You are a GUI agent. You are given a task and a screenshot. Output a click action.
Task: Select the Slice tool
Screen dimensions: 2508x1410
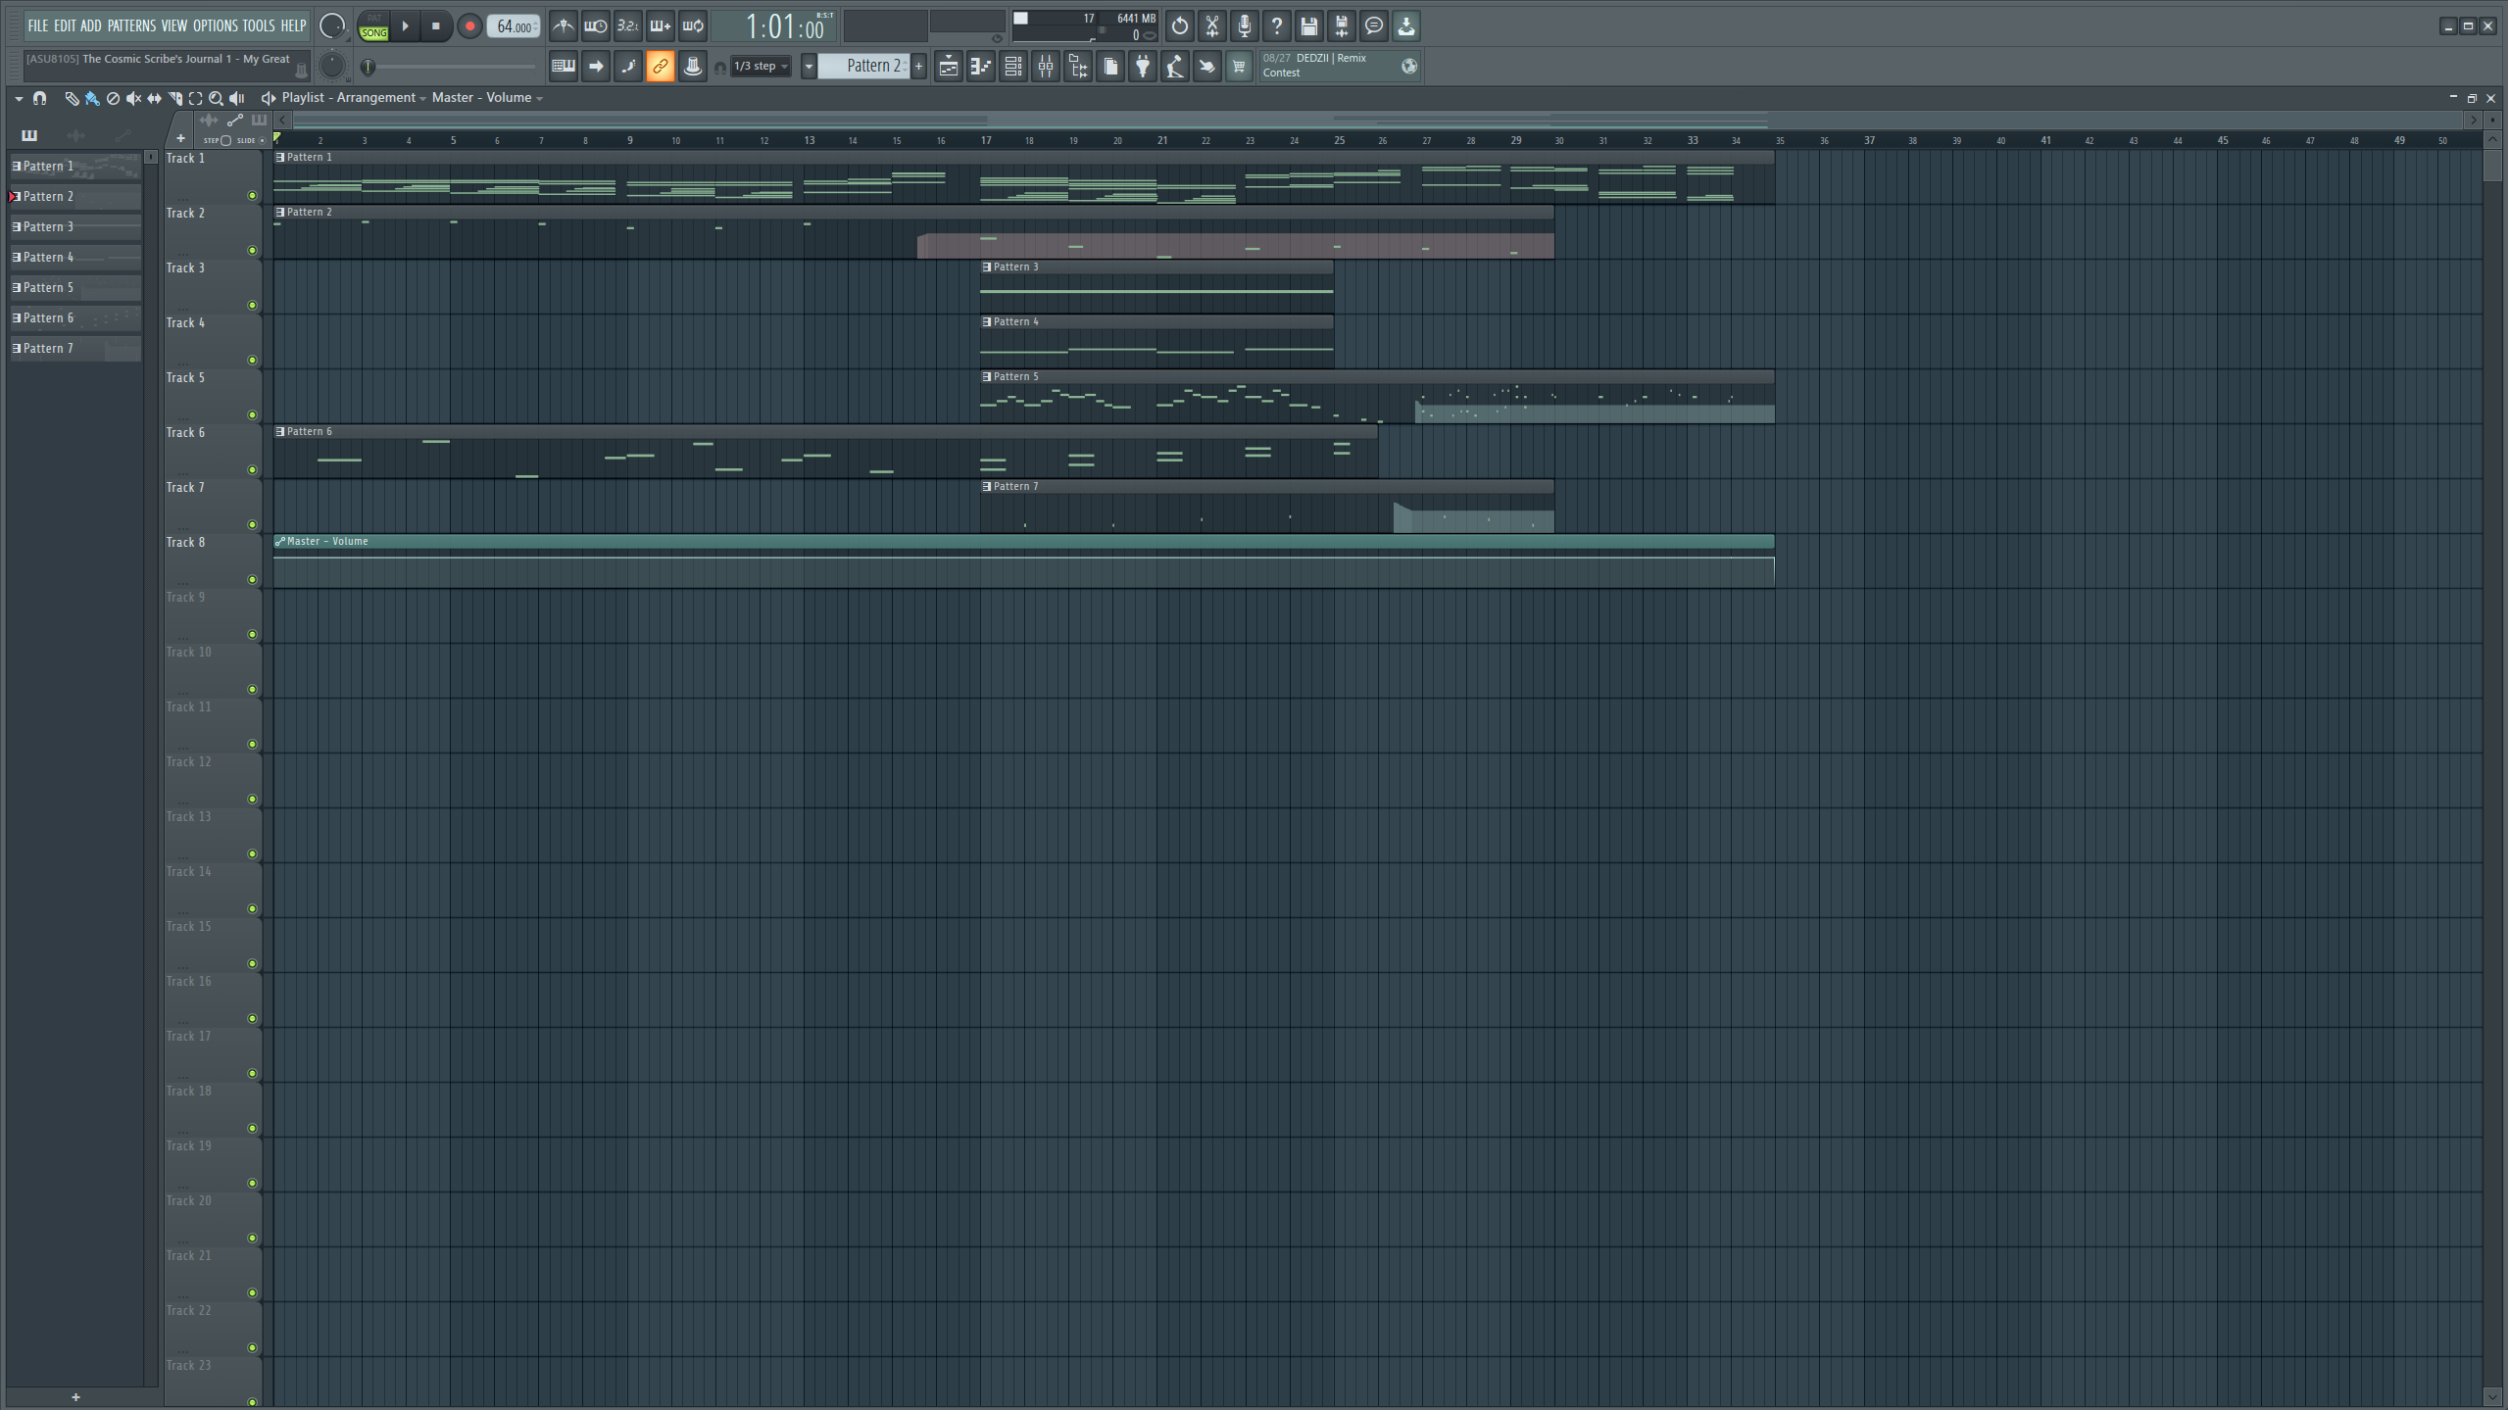pos(174,98)
